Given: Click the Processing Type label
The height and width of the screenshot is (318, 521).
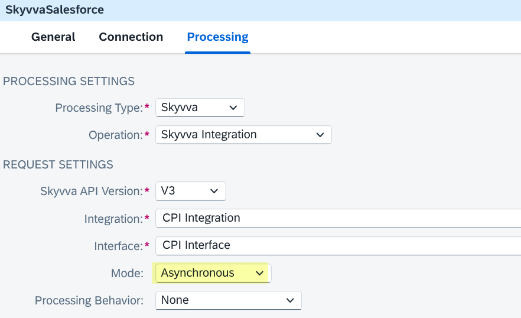Looking at the screenshot, I should tap(99, 108).
